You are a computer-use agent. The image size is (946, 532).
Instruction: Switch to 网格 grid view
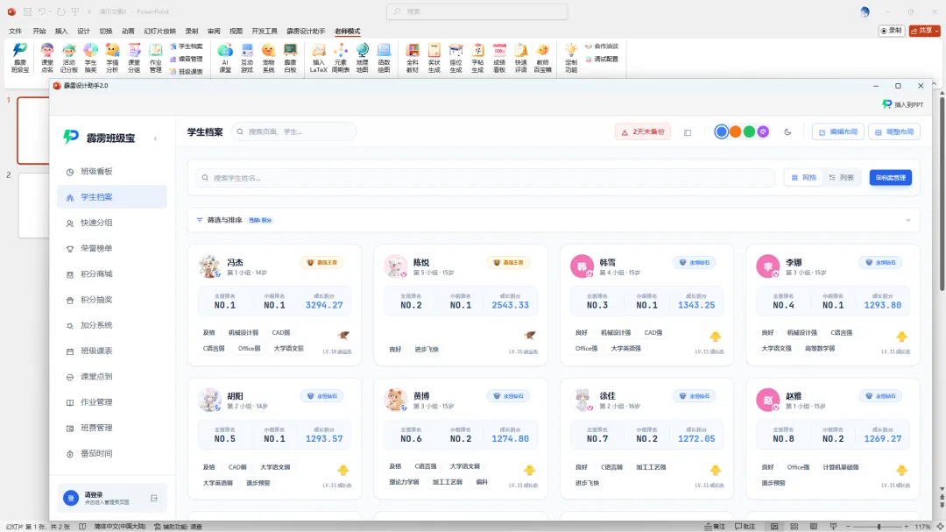pyautogui.click(x=803, y=178)
